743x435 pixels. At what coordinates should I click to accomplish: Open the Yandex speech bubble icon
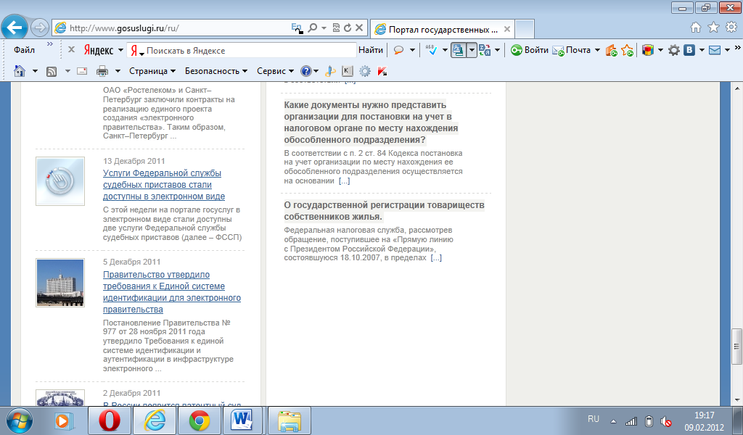click(398, 50)
